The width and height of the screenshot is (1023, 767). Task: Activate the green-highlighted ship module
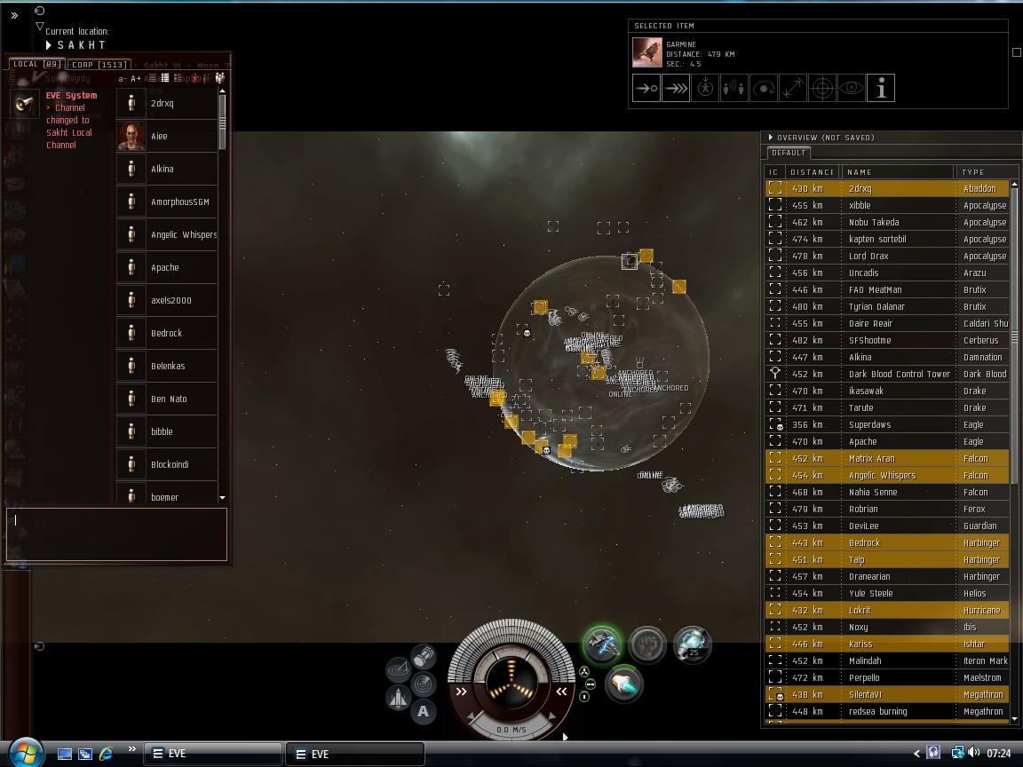[602, 644]
